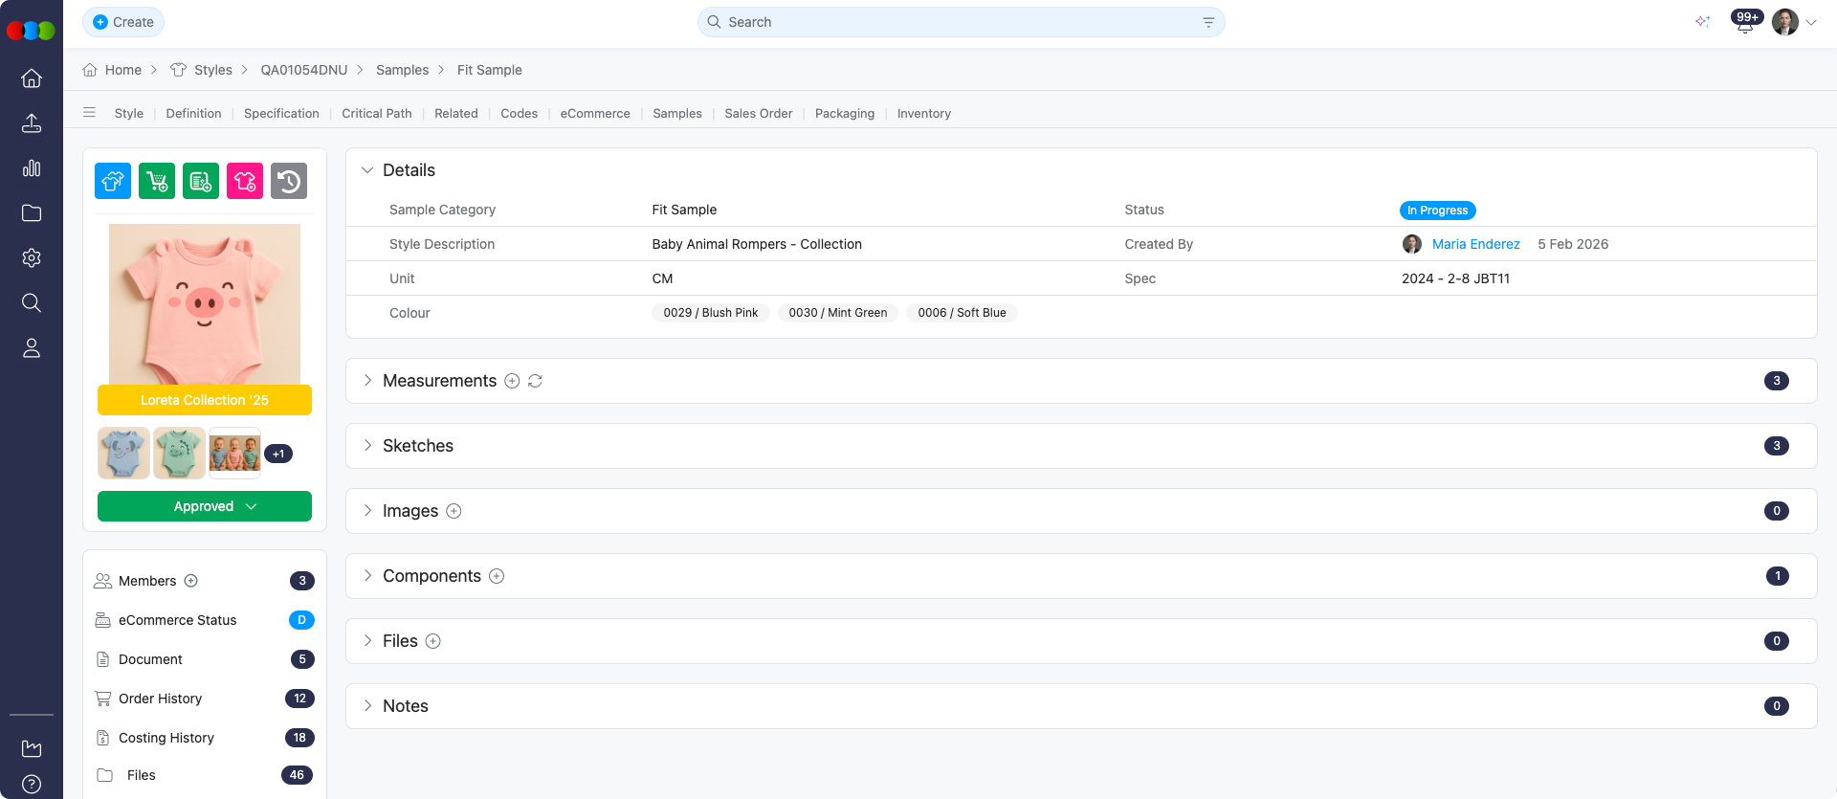Collapse the Details section
The width and height of the screenshot is (1837, 799).
point(367,170)
